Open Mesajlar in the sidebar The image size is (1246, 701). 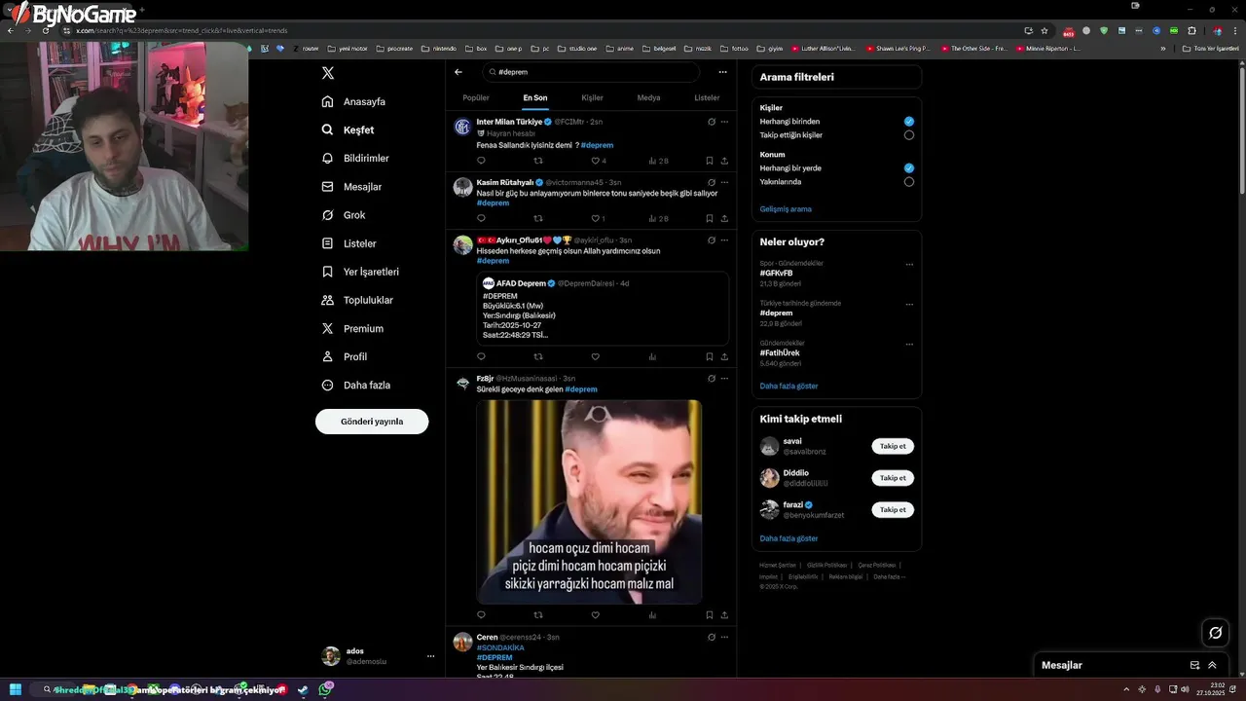tap(351, 186)
